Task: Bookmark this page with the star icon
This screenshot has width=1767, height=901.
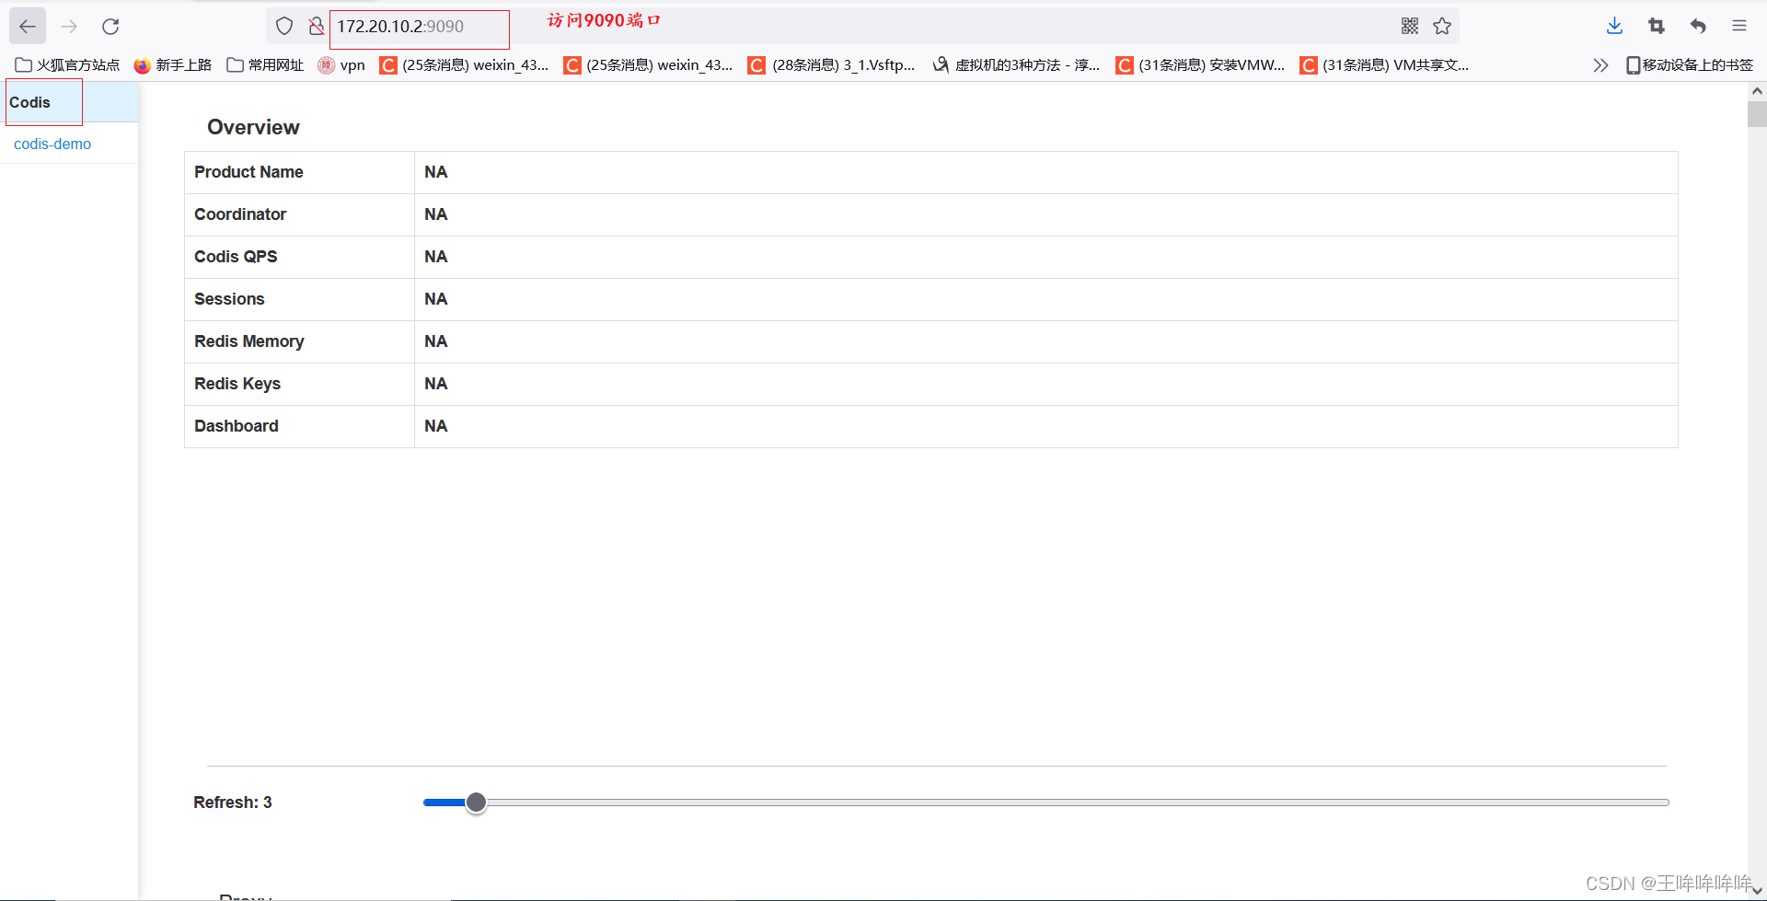Action: [1442, 27]
